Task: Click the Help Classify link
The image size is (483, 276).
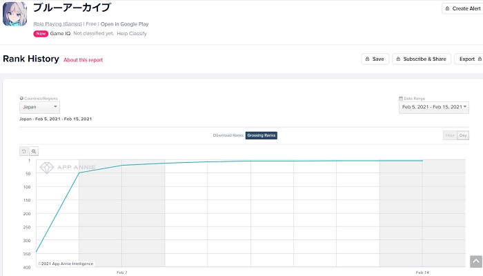Action: pyautogui.click(x=132, y=34)
